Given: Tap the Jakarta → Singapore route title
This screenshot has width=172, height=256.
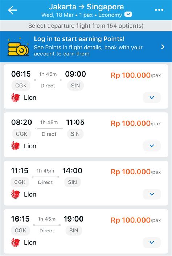Looking at the screenshot, I should coord(86,7).
